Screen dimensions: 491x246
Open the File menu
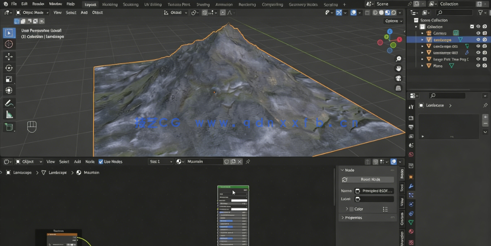[14, 4]
